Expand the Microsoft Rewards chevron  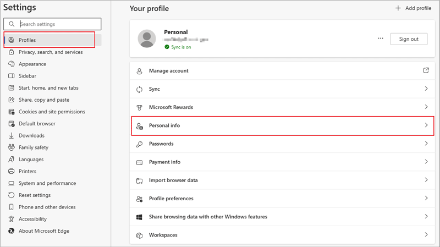426,107
